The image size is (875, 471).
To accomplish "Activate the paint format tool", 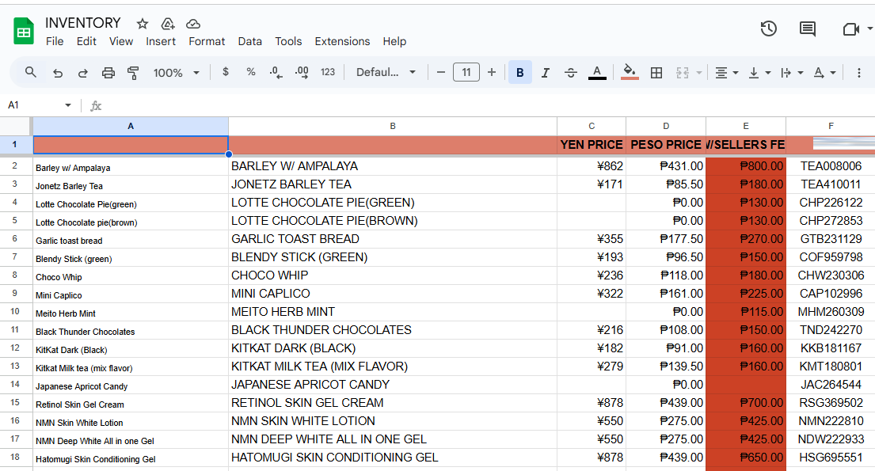I will point(133,73).
